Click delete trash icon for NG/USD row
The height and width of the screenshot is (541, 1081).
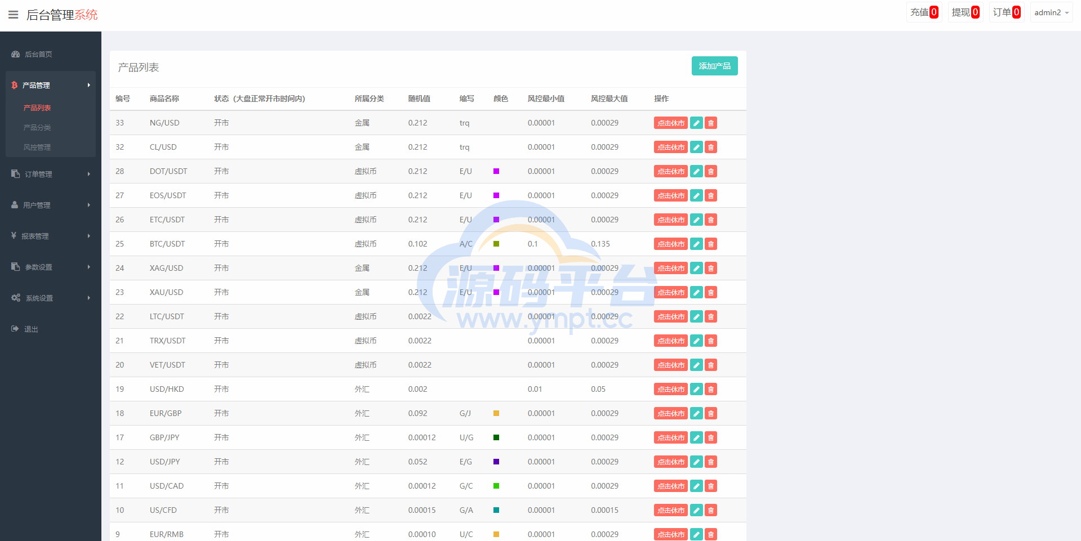pyautogui.click(x=711, y=123)
